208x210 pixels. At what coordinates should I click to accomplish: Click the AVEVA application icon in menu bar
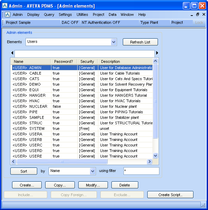tap(8, 15)
